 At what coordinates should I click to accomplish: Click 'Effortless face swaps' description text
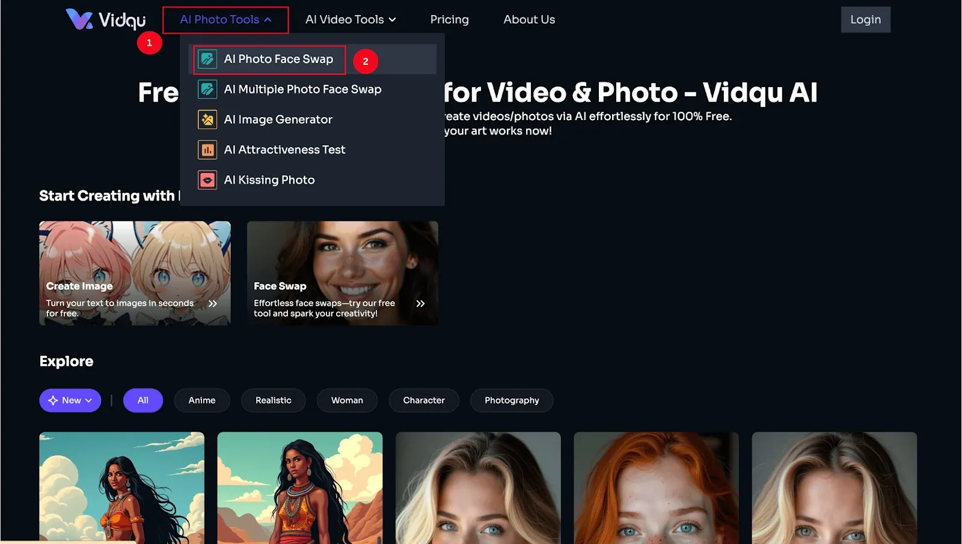(x=324, y=308)
